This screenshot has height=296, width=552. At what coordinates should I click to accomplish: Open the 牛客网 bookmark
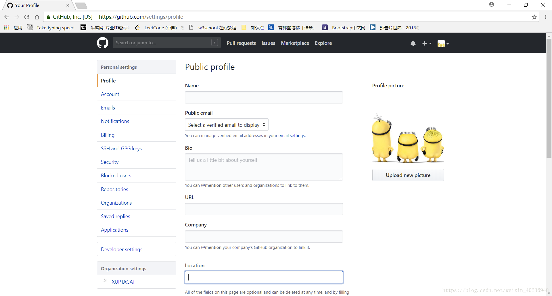105,28
